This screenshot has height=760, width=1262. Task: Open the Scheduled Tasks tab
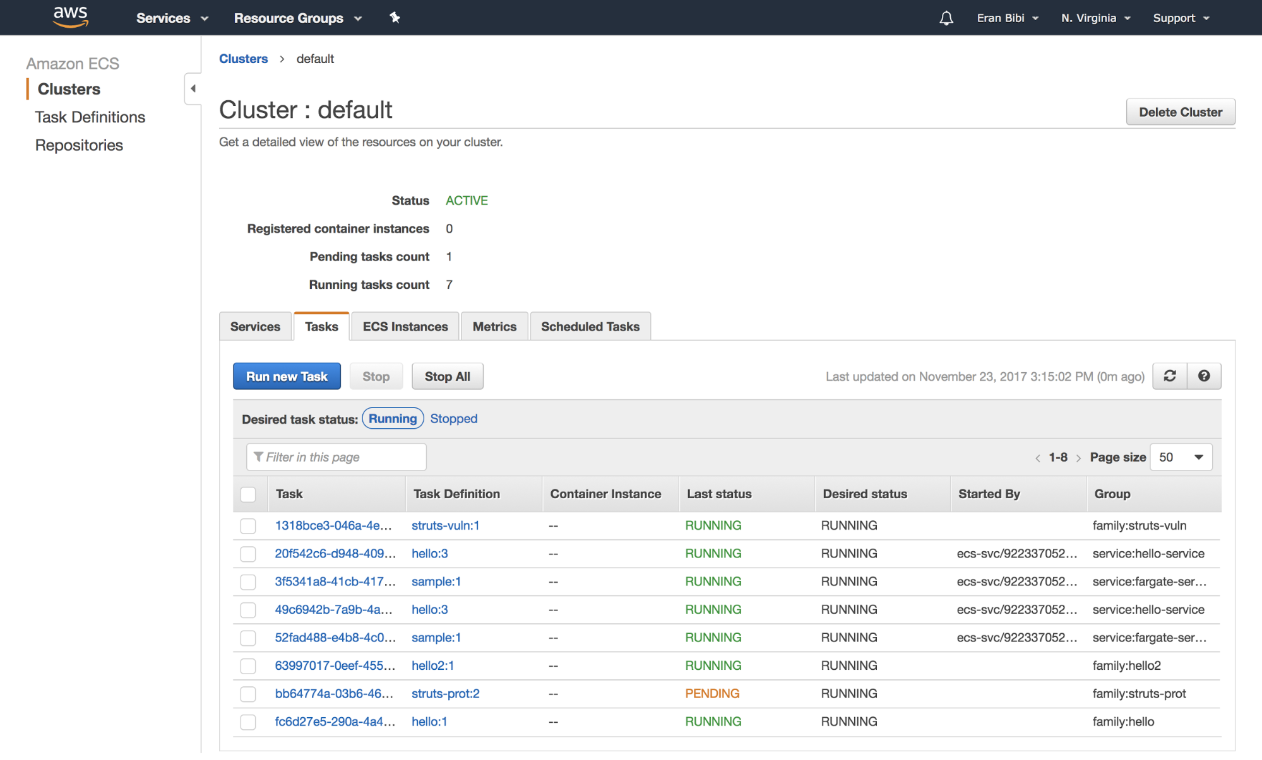(x=590, y=327)
